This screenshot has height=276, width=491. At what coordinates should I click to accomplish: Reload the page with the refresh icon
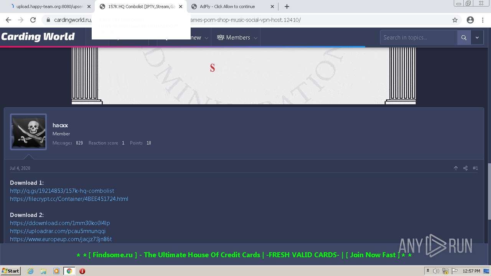pos(33,20)
